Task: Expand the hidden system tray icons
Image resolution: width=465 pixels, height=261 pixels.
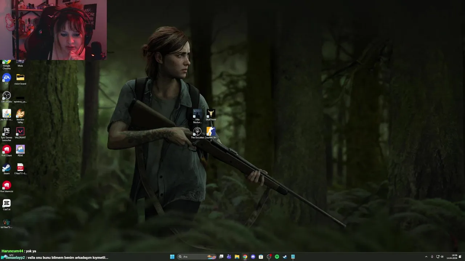Action: [x=426, y=257]
